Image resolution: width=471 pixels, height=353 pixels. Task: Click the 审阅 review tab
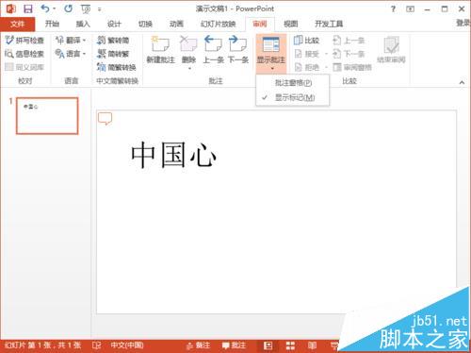point(260,24)
